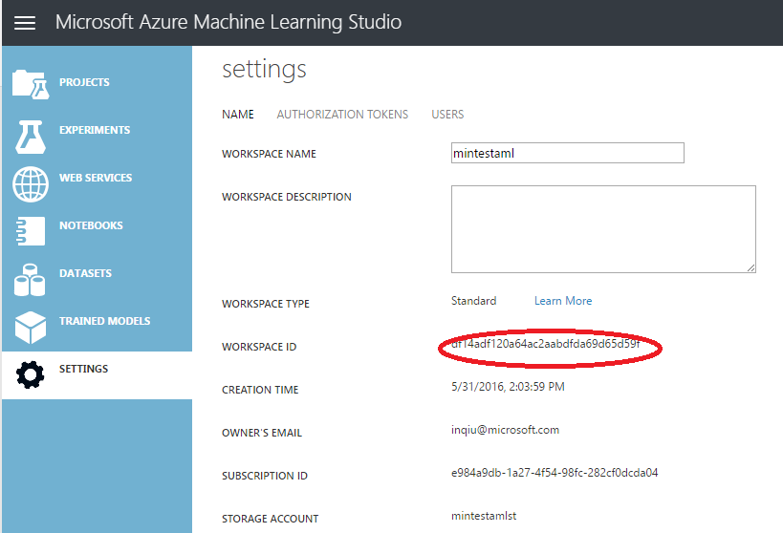Viewport: 783px width, 533px height.
Task: Click the Web Services globe icon
Action: pyautogui.click(x=31, y=184)
